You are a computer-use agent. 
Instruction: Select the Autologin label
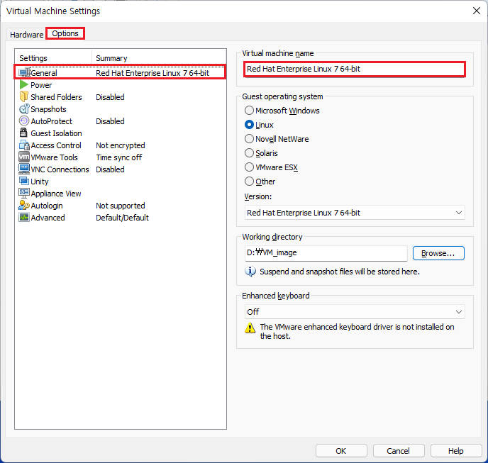[x=47, y=206]
